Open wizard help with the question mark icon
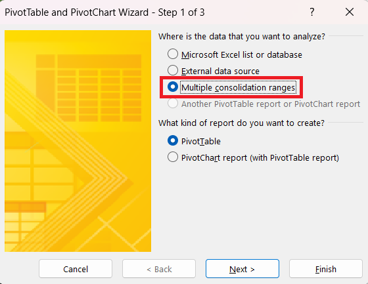368x284 pixels. tap(312, 12)
